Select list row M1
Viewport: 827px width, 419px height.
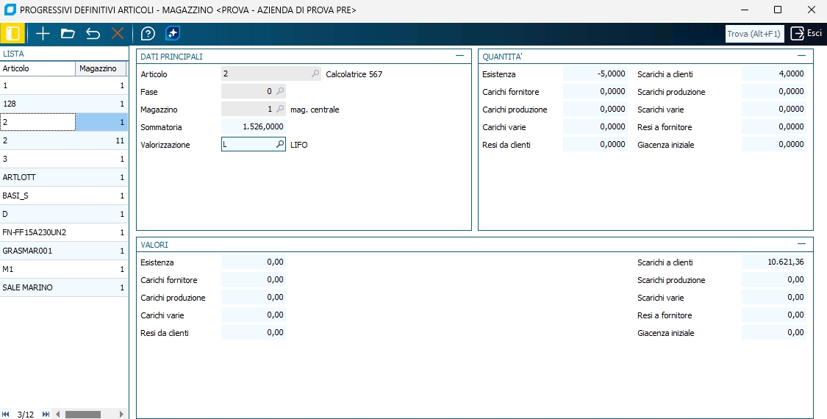tap(64, 269)
